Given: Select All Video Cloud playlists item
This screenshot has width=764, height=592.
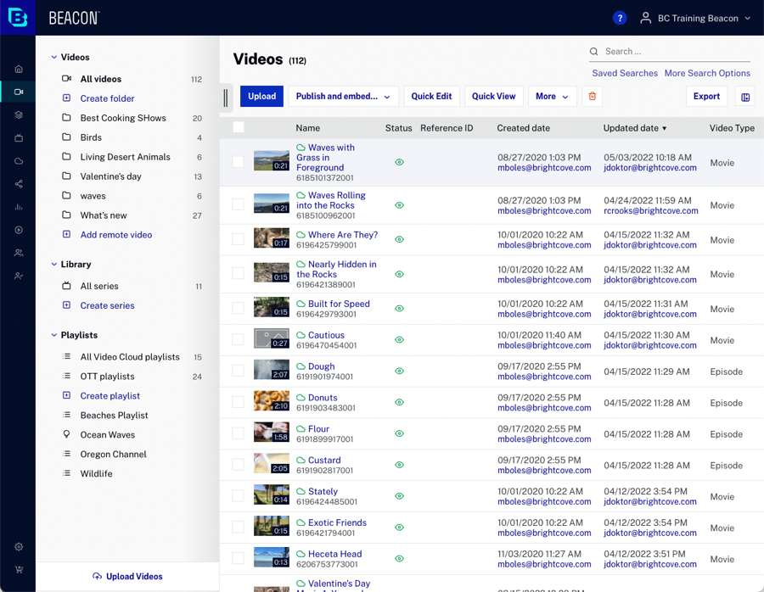Looking at the screenshot, I should [130, 357].
